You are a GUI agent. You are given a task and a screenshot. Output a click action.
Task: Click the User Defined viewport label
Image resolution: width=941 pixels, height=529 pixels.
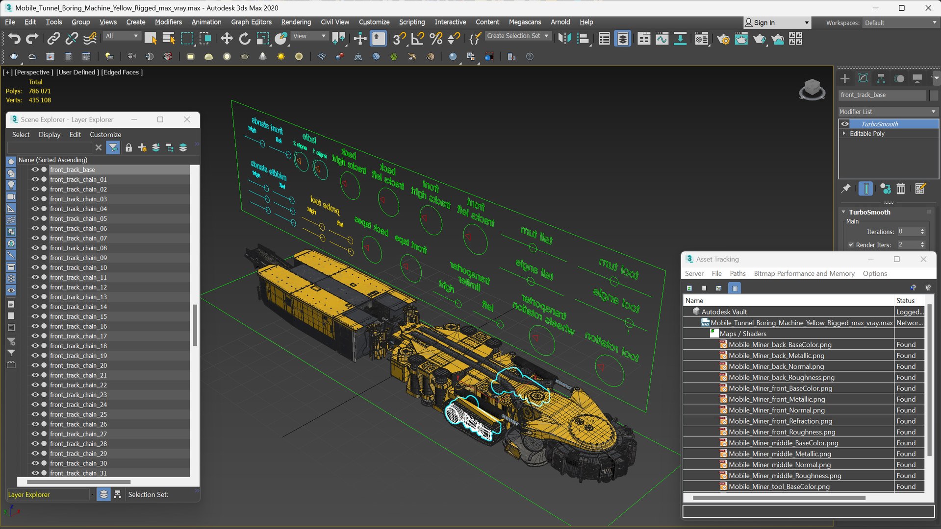pyautogui.click(x=77, y=72)
